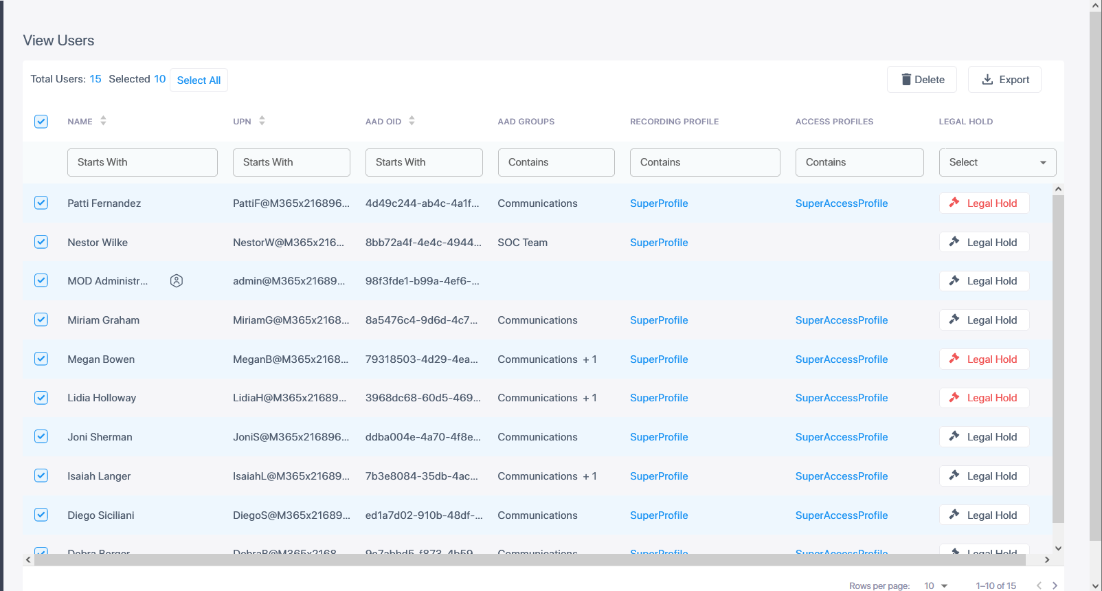
Task: Export the users list
Action: 1004,80
